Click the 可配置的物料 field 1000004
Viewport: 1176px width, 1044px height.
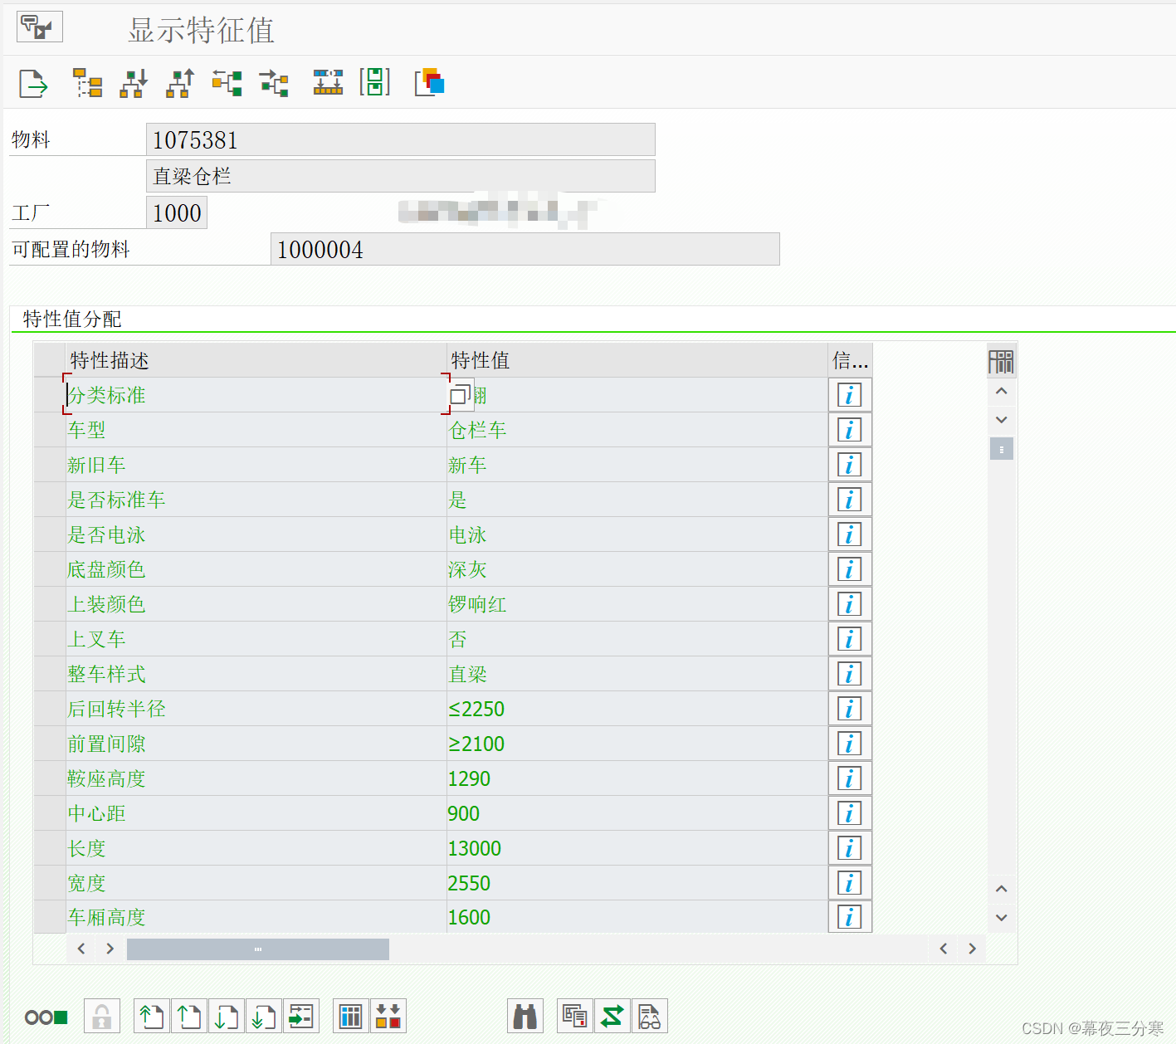point(525,249)
